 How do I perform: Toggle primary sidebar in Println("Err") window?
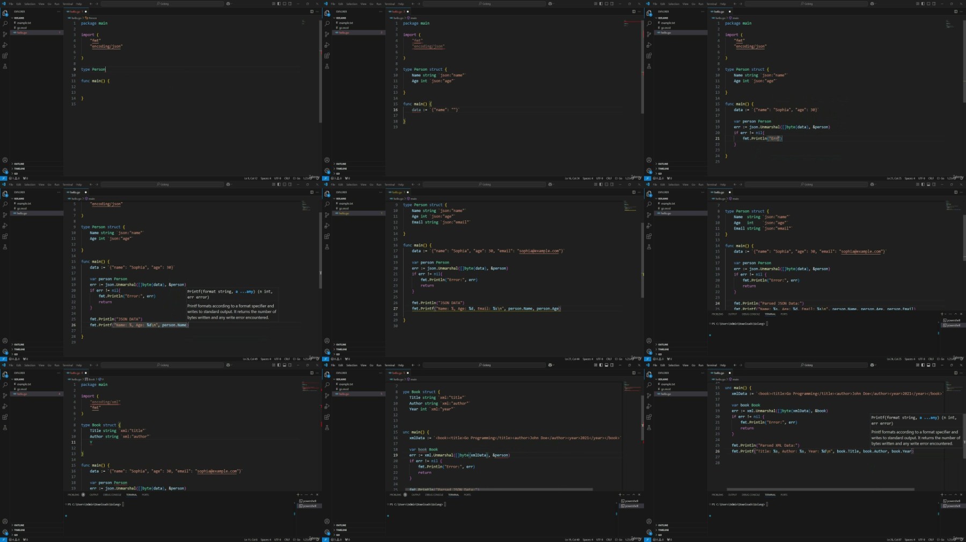tap(923, 4)
